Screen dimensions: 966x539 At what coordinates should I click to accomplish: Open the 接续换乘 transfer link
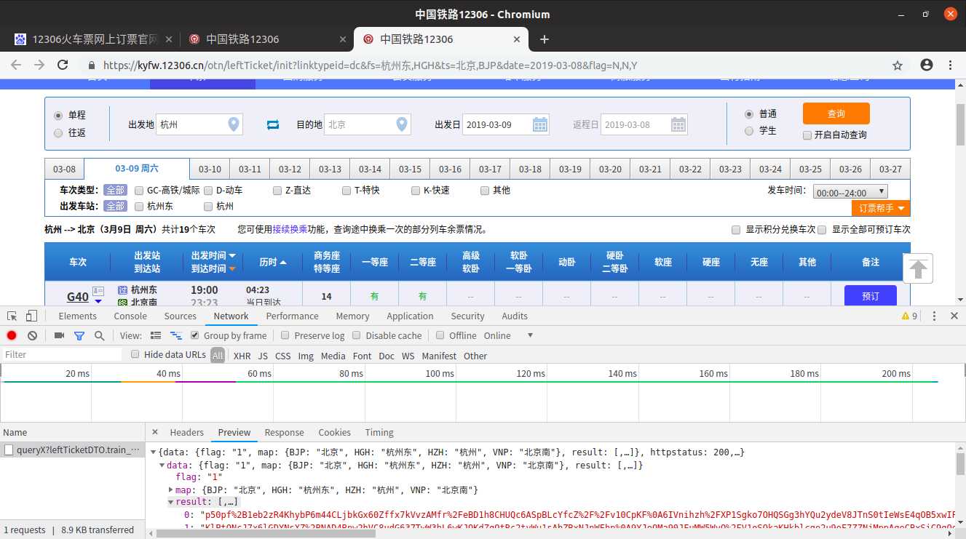point(290,229)
